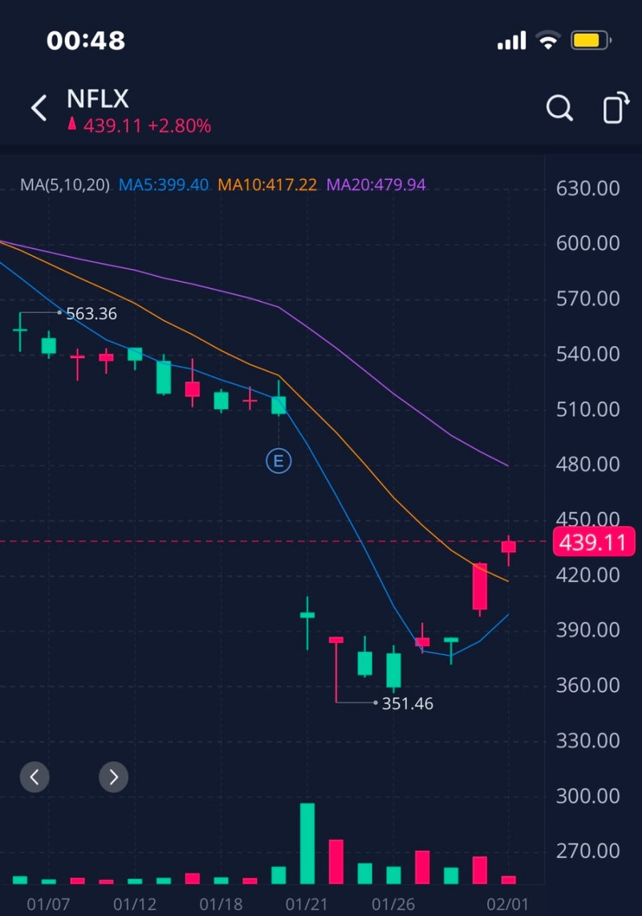Tap the 01/07 date axis label
The image size is (642, 916).
(48, 904)
